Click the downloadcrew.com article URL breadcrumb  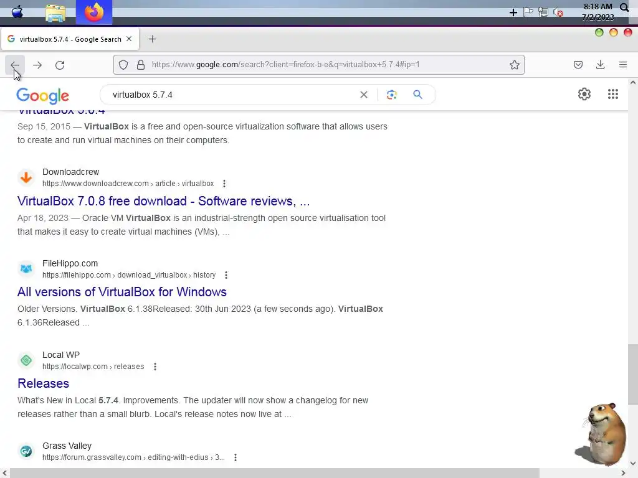click(x=128, y=184)
